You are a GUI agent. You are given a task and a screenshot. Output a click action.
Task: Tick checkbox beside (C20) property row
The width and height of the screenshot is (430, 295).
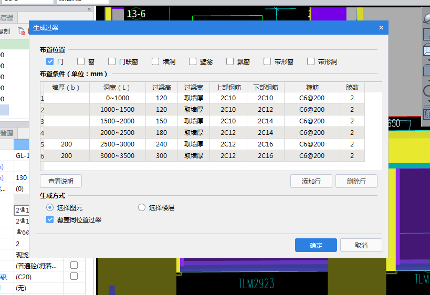tap(74, 276)
